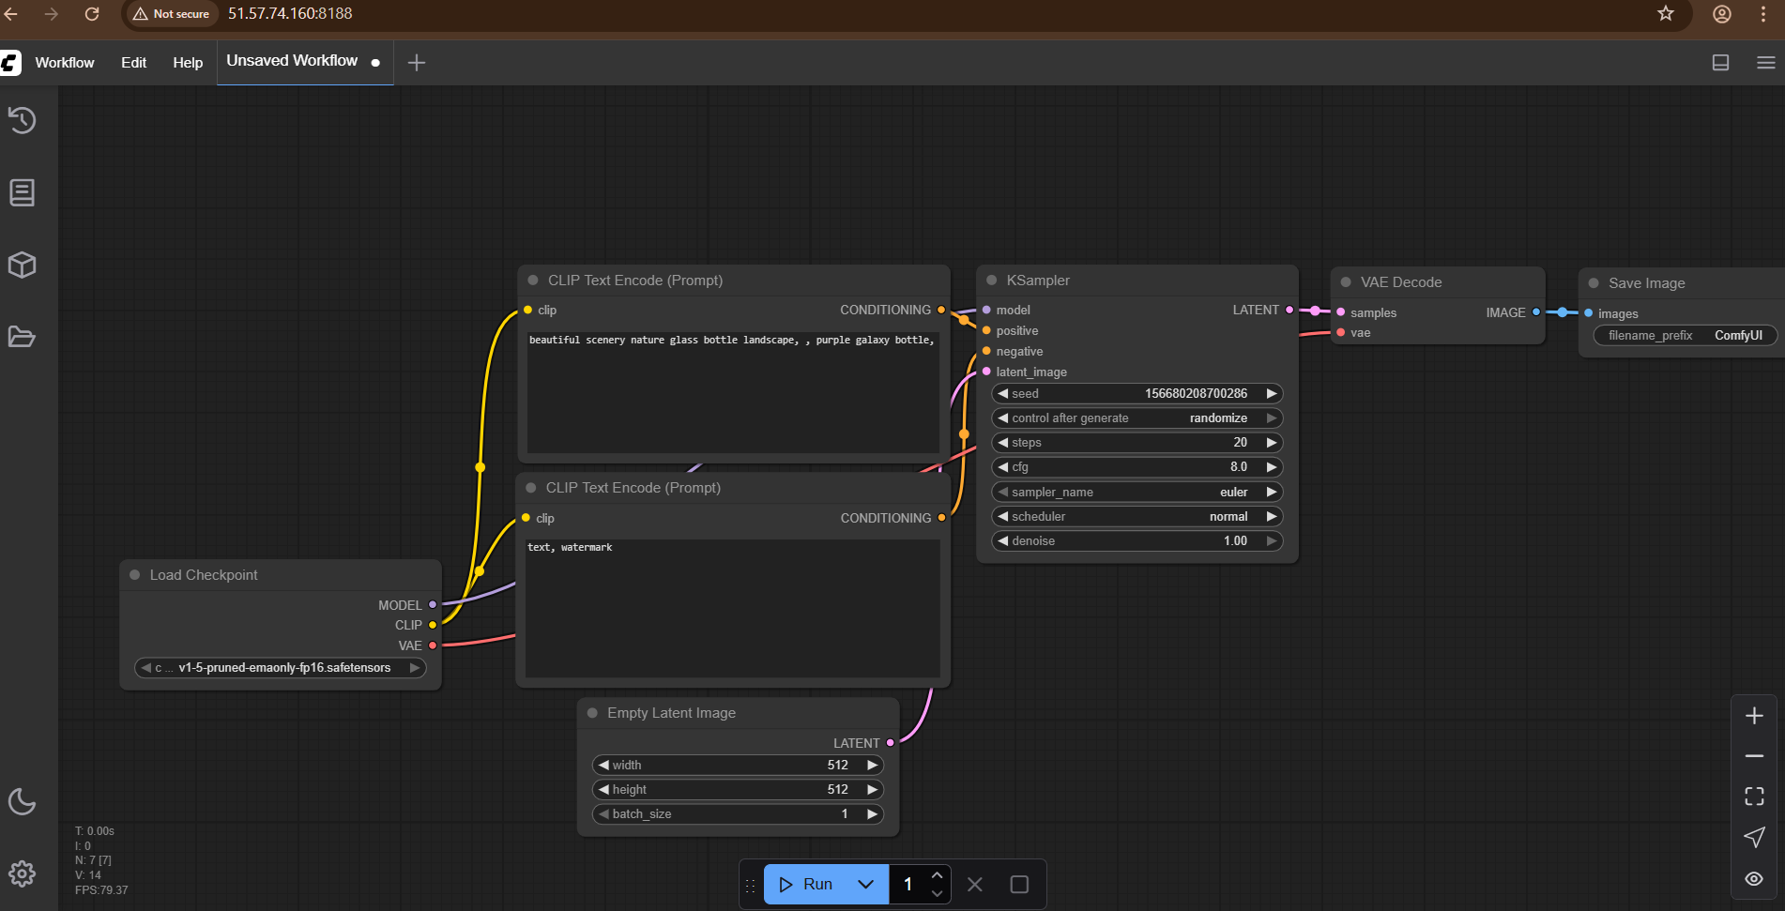This screenshot has height=911, width=1785.
Task: Open the settings gear icon
Action: coord(23,873)
